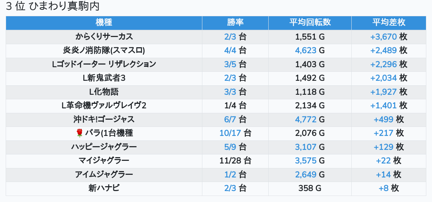Click Lゴッドイーター リザレクション machine name
432x202 pixels.
point(104,64)
